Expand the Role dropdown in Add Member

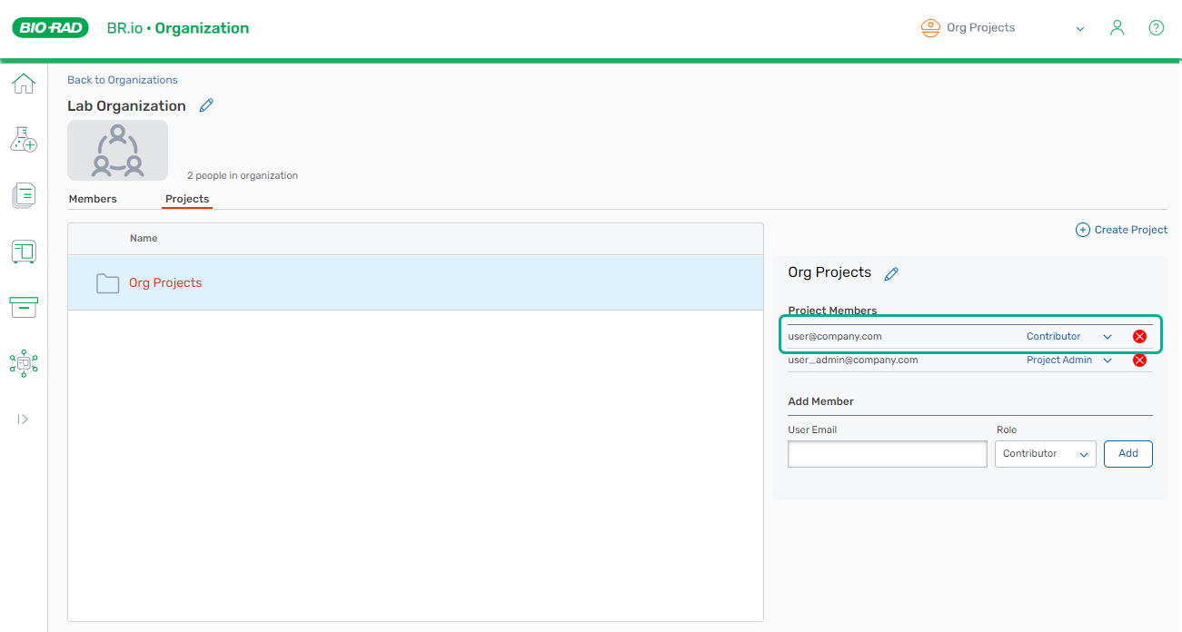[1045, 454]
